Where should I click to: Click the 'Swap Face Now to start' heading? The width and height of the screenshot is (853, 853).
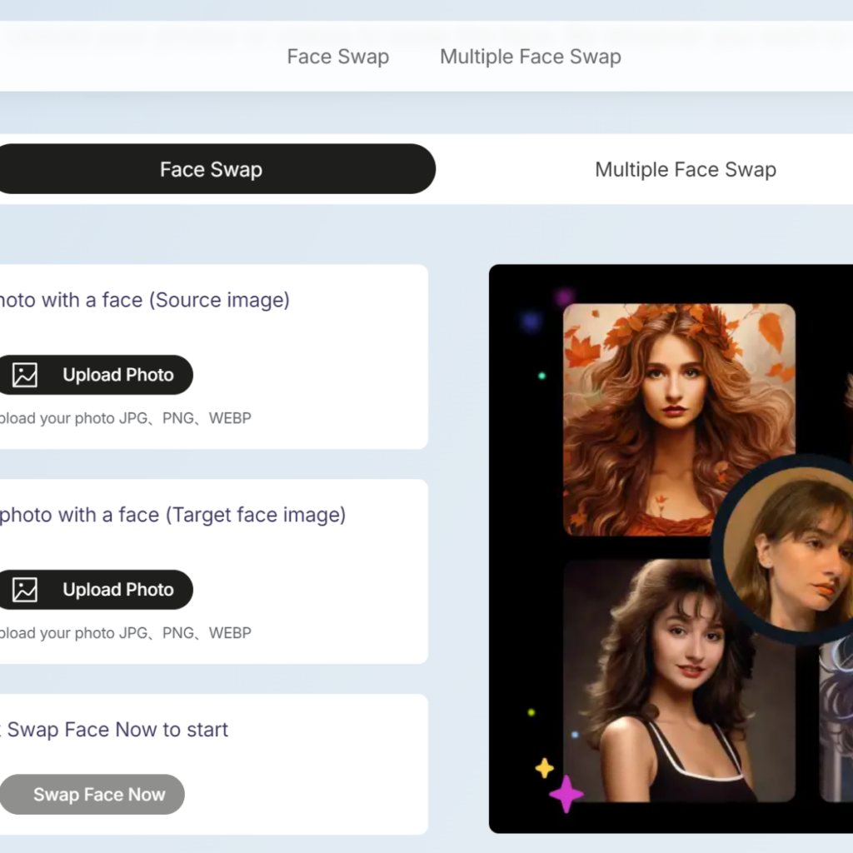coord(117,730)
